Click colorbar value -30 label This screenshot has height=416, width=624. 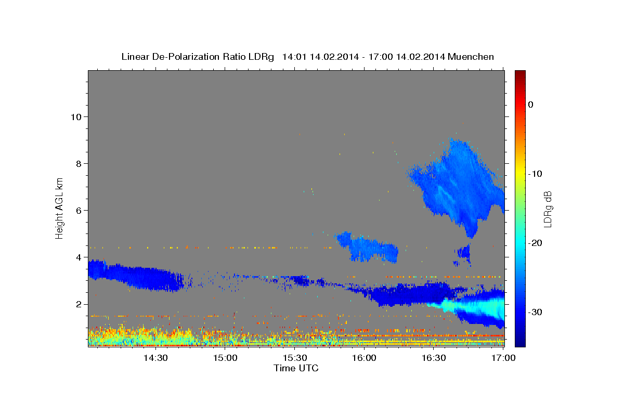534,312
